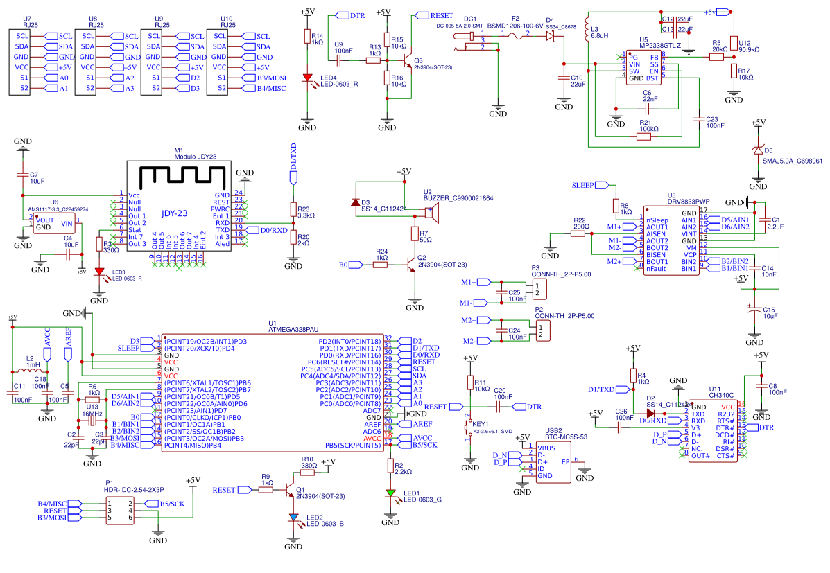The image size is (830, 573).
Task: Select the R10 330Ω resistor symbol
Action: point(308,473)
